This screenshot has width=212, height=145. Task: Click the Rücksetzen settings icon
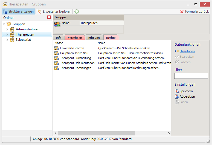point(177,97)
